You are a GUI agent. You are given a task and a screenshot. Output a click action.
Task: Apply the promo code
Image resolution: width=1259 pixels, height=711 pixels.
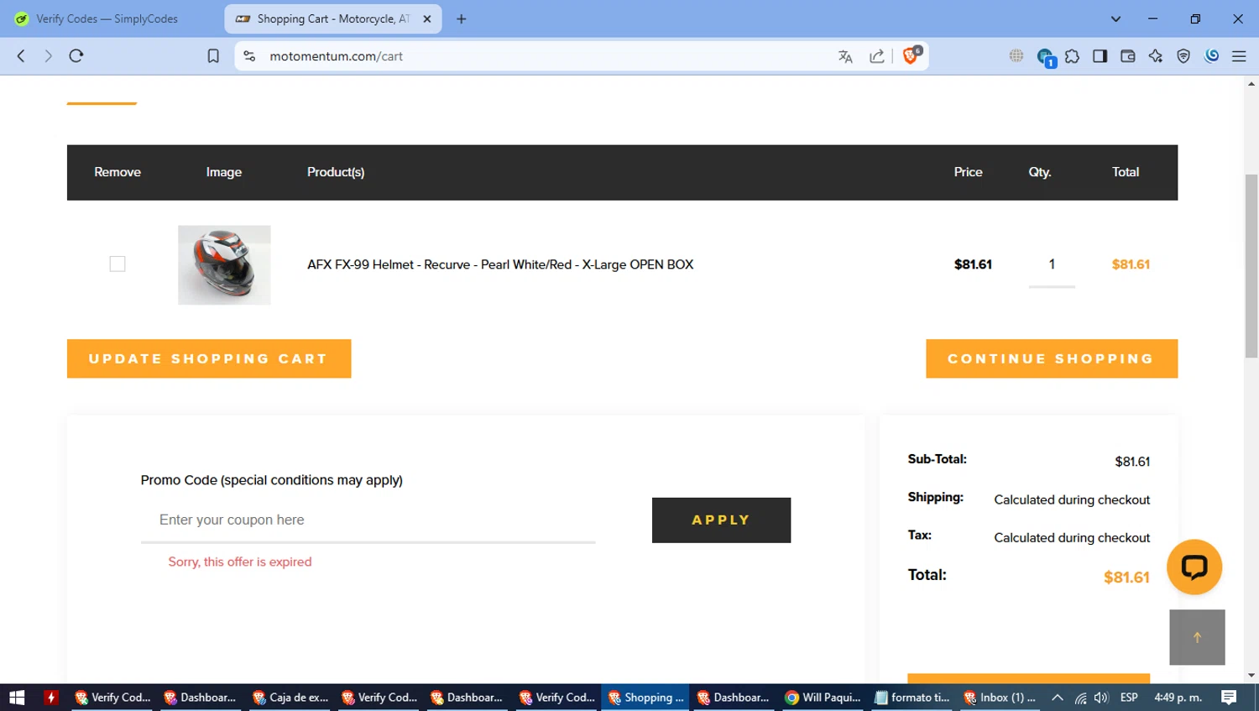click(x=721, y=520)
